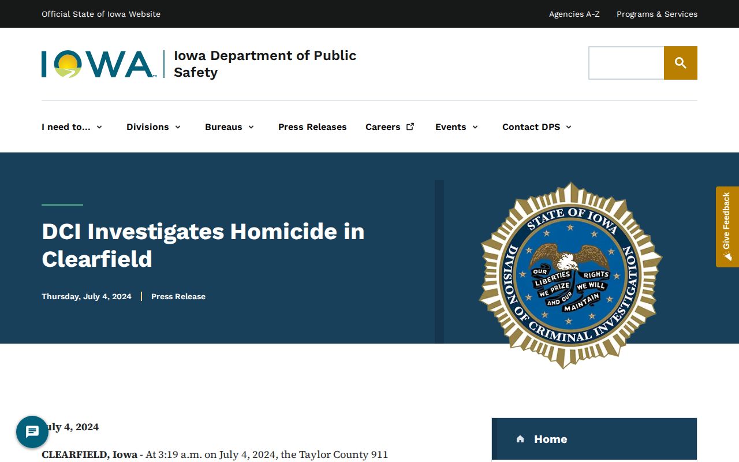Expand the Divisions dropdown menu

154,127
